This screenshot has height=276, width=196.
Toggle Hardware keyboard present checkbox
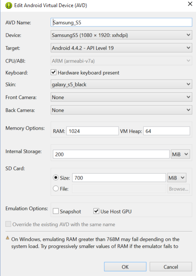(54, 72)
